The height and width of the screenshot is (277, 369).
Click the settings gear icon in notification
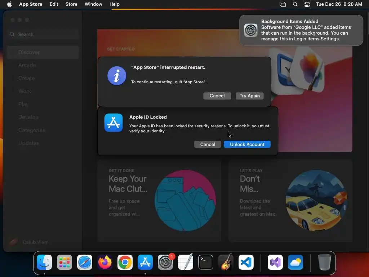coord(251,30)
